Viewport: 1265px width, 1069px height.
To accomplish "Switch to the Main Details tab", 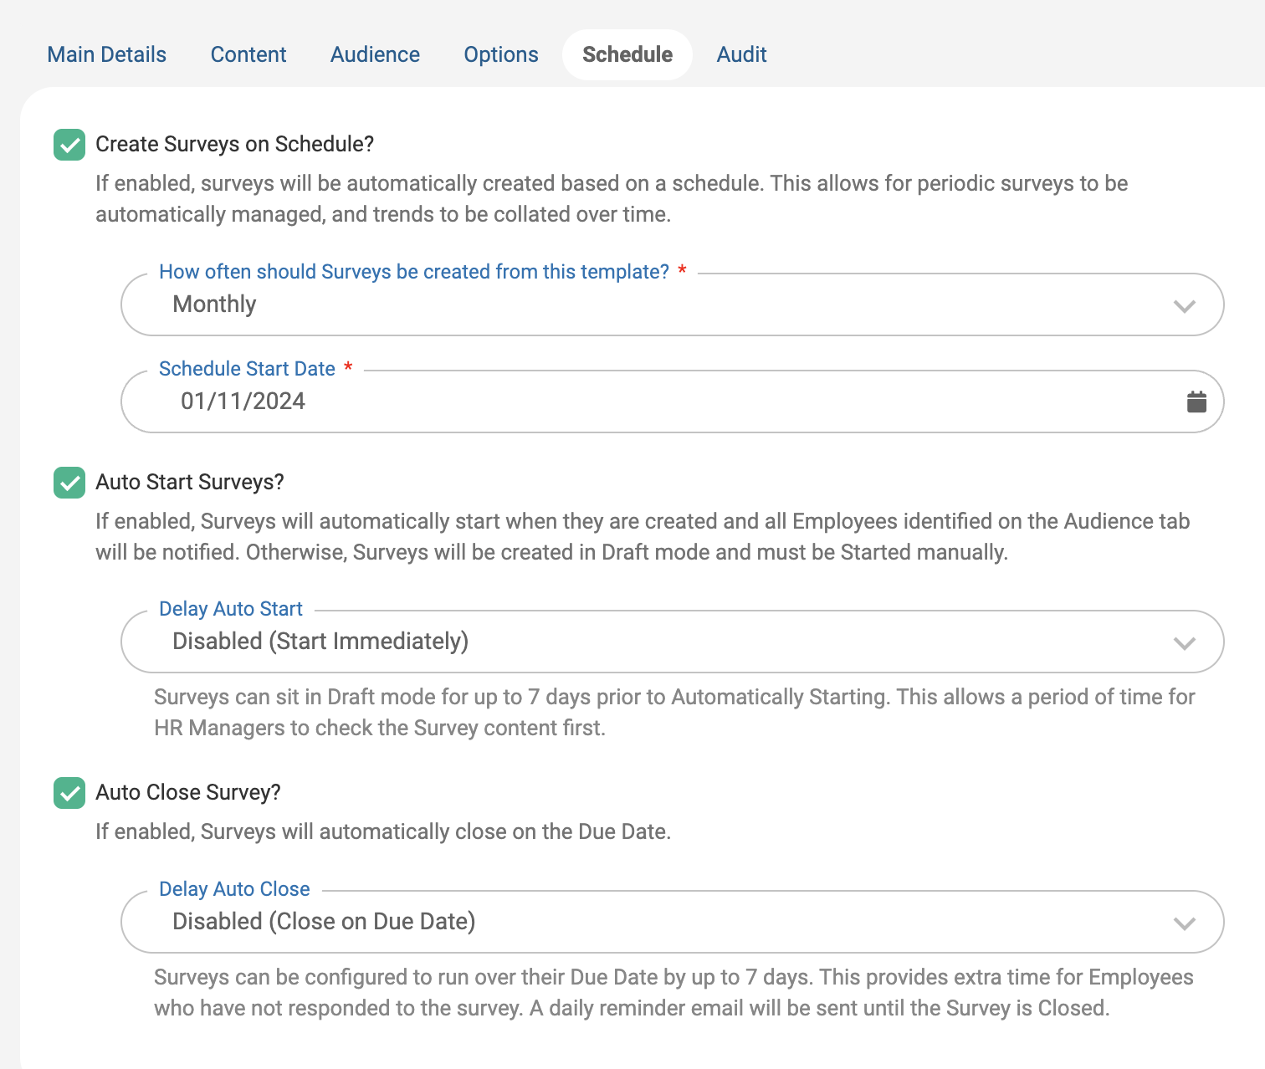I will pyautogui.click(x=107, y=54).
